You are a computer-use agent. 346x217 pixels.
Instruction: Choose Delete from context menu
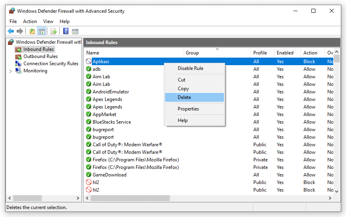pyautogui.click(x=194, y=97)
